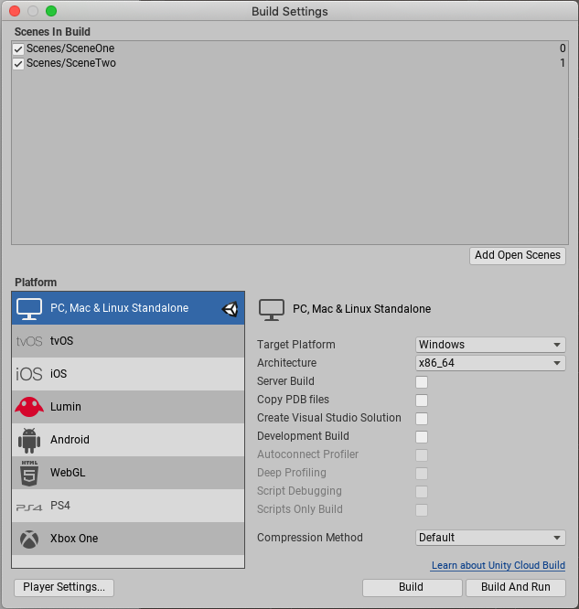The image size is (579, 609).
Task: Expand the Compression Method dropdown
Action: [490, 538]
